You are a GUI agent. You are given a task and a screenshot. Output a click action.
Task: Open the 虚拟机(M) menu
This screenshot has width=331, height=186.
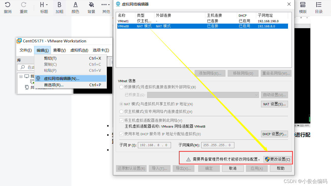[79, 50]
